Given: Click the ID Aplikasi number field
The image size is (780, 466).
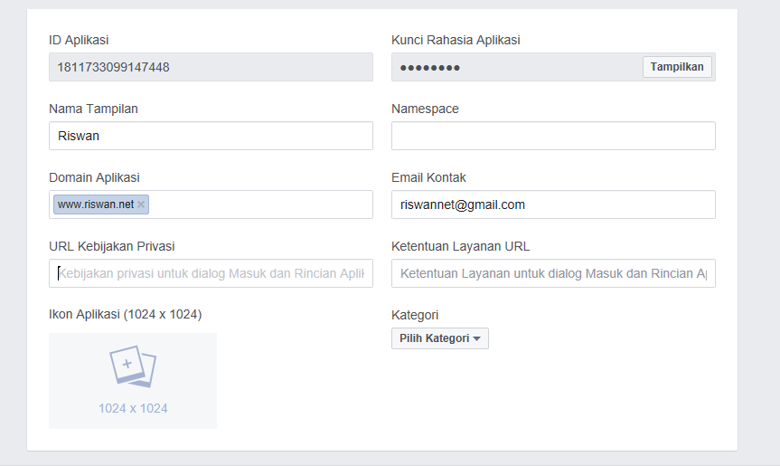Looking at the screenshot, I should click(x=211, y=67).
